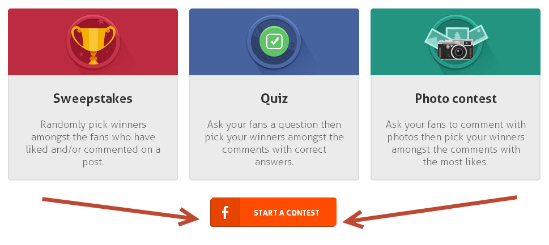Viewport: 549px width, 245px height.
Task: Click the blue circle around quiz checkmark
Action: (274, 42)
